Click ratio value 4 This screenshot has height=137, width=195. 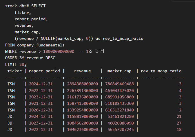180,91
